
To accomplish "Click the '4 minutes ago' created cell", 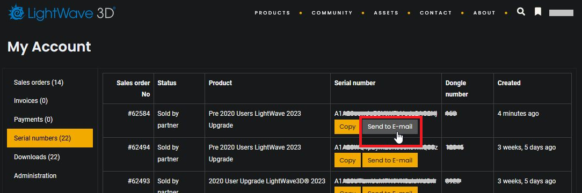I will [x=518, y=113].
